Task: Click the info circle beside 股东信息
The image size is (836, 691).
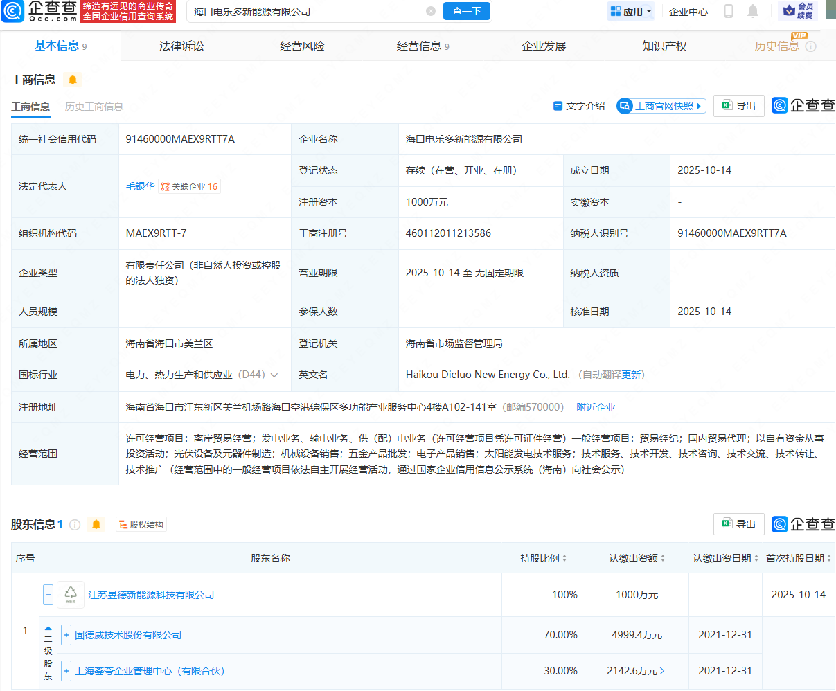Action: tap(75, 524)
